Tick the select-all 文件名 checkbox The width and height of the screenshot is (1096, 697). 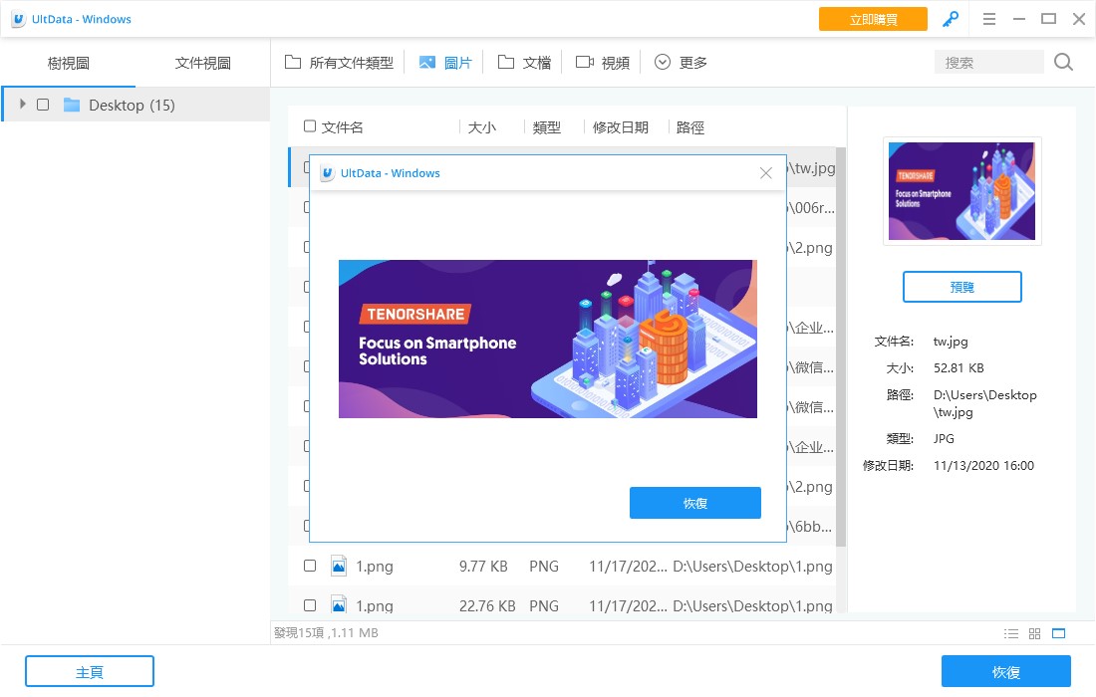pos(310,126)
